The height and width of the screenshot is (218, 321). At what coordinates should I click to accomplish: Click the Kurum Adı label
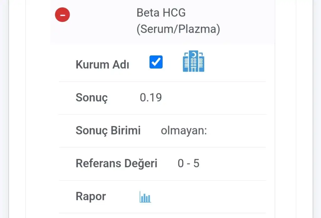(x=103, y=64)
